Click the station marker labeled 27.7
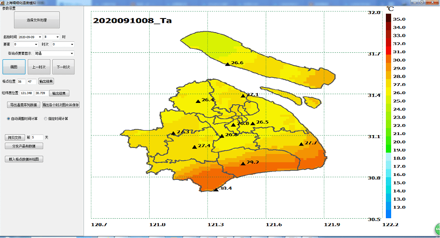Viewport: 440px width, 238px height. (x=301, y=144)
